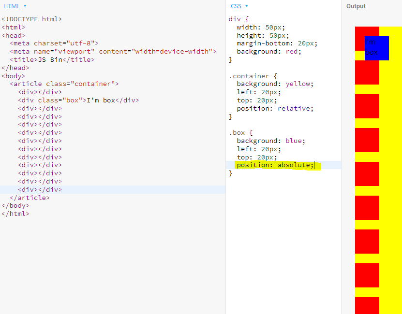Click the position: absolute line
The image size is (402, 314).
[275, 165]
